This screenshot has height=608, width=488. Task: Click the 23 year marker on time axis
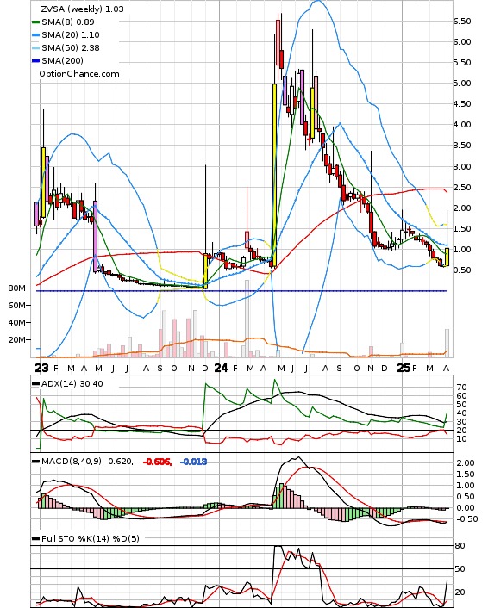[x=41, y=368]
